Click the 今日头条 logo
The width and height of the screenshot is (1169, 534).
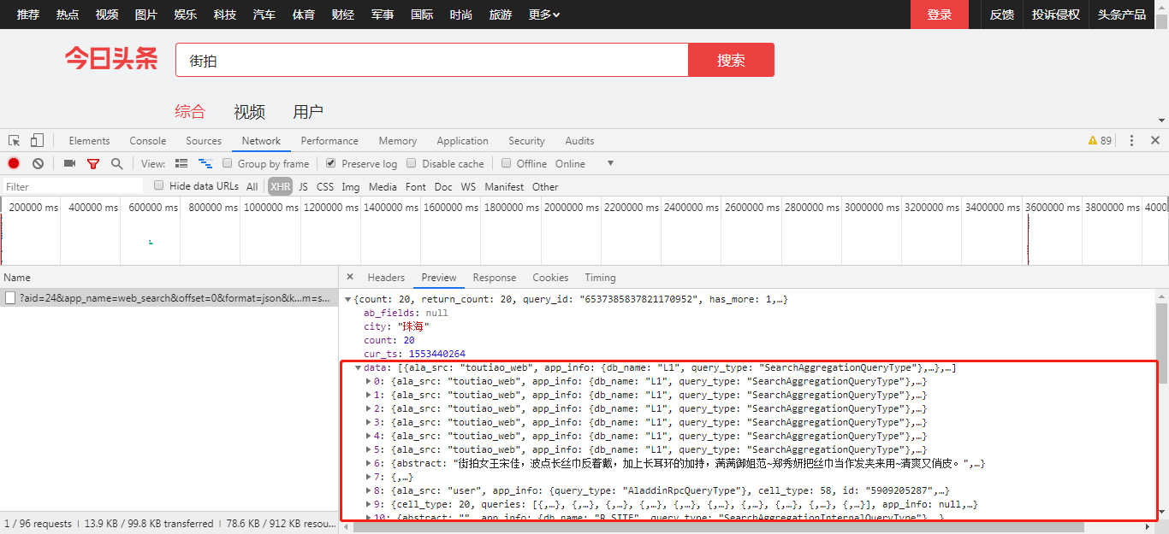(x=111, y=59)
